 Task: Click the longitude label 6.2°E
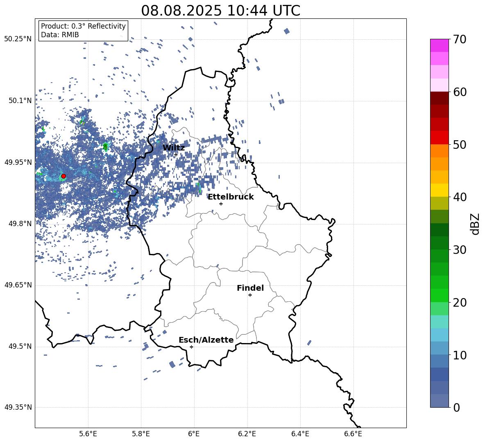(x=247, y=434)
